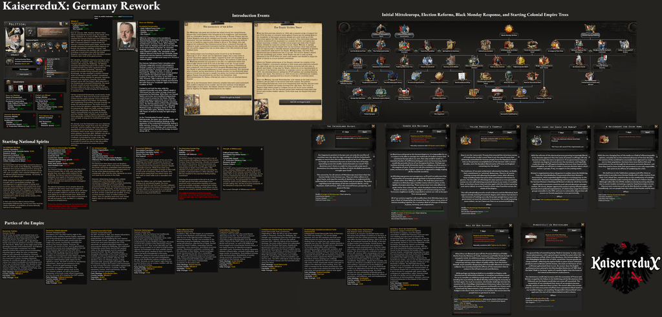Click the Government section header in Political panel

[36, 82]
